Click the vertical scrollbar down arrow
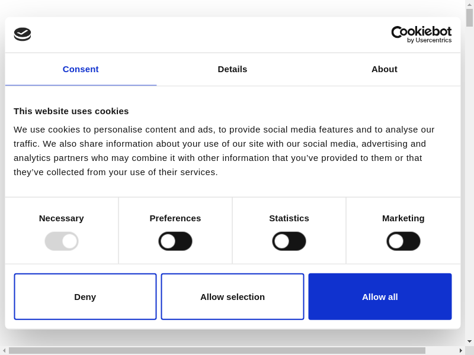 469,341
